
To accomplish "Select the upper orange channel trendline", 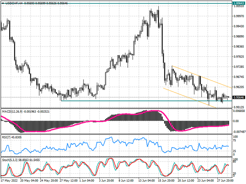I will [x=204, y=76].
